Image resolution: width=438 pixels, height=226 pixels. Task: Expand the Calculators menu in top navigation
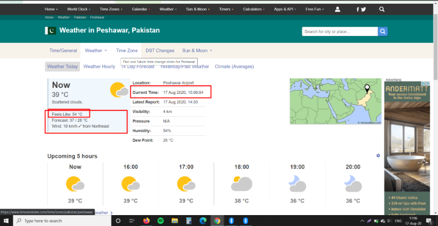[253, 9]
